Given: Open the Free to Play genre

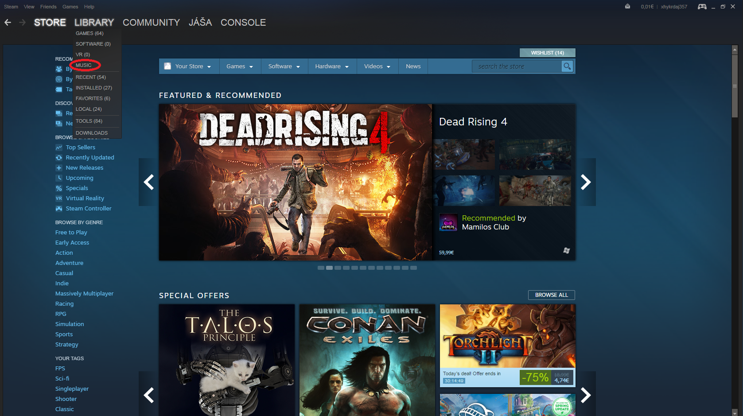Looking at the screenshot, I should pyautogui.click(x=71, y=233).
